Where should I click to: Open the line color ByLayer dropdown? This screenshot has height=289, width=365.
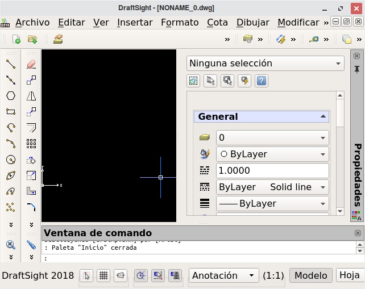[272, 154]
